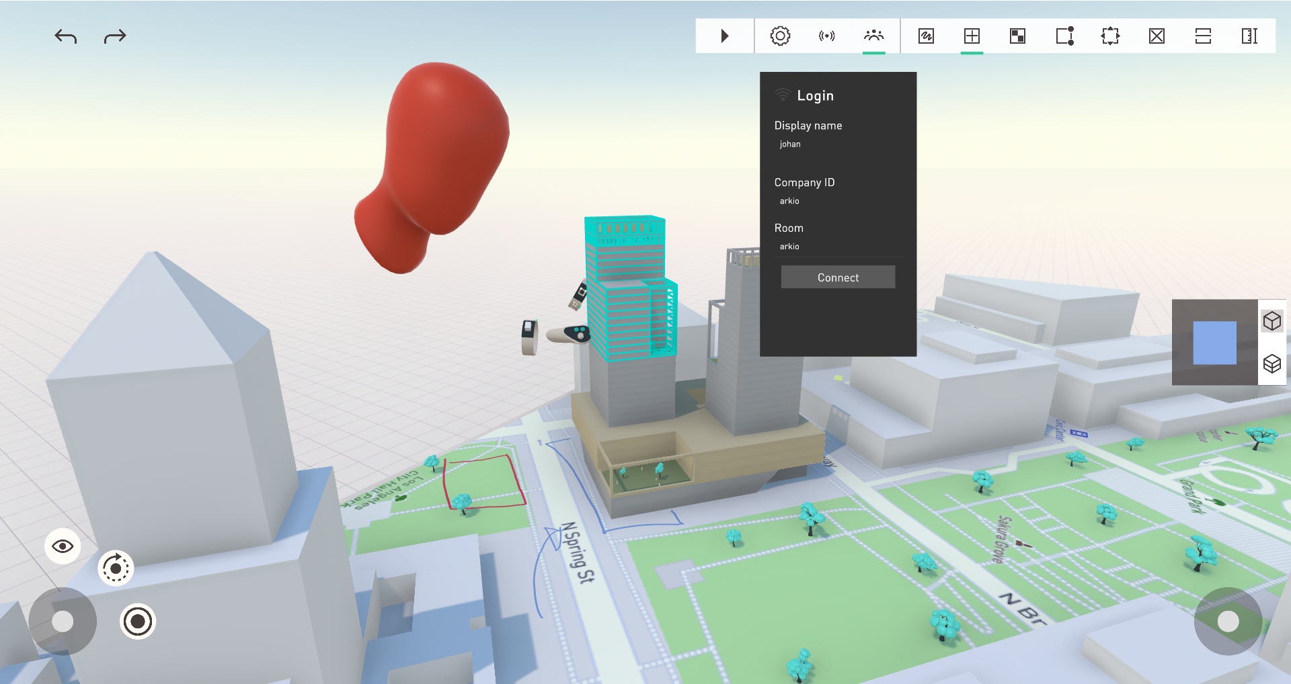
Task: Select the ruler measure tool
Action: [x=1249, y=36]
